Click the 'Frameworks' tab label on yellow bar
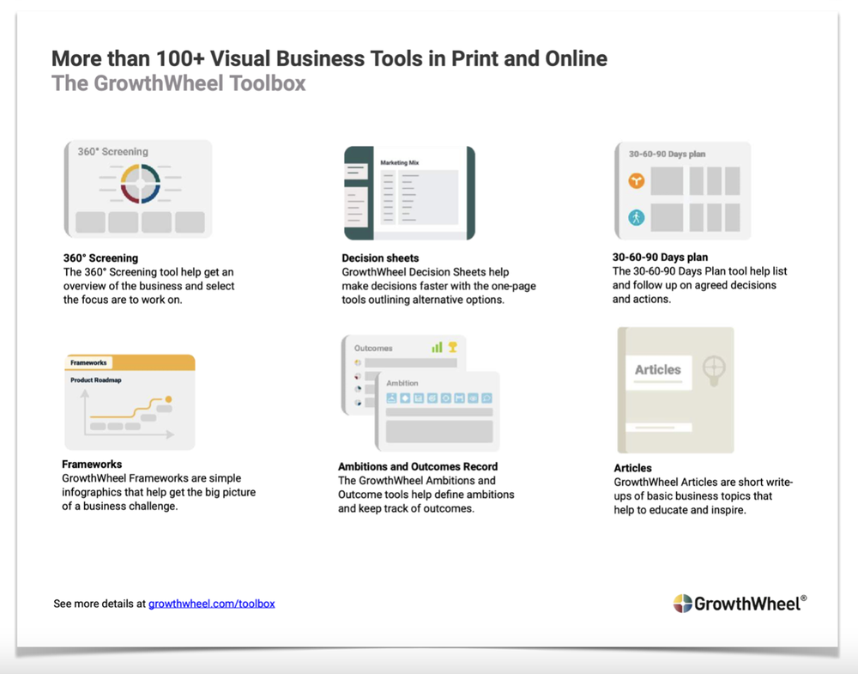Screen dimensions: 858x674 tap(88, 362)
